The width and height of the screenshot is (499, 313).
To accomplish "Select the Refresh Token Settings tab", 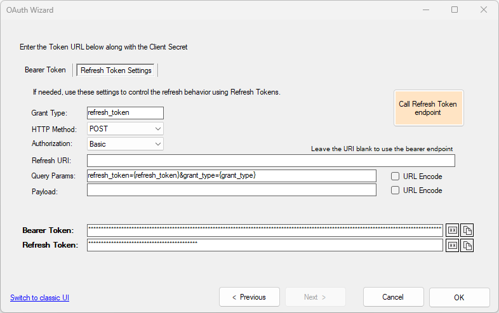I will click(x=116, y=70).
